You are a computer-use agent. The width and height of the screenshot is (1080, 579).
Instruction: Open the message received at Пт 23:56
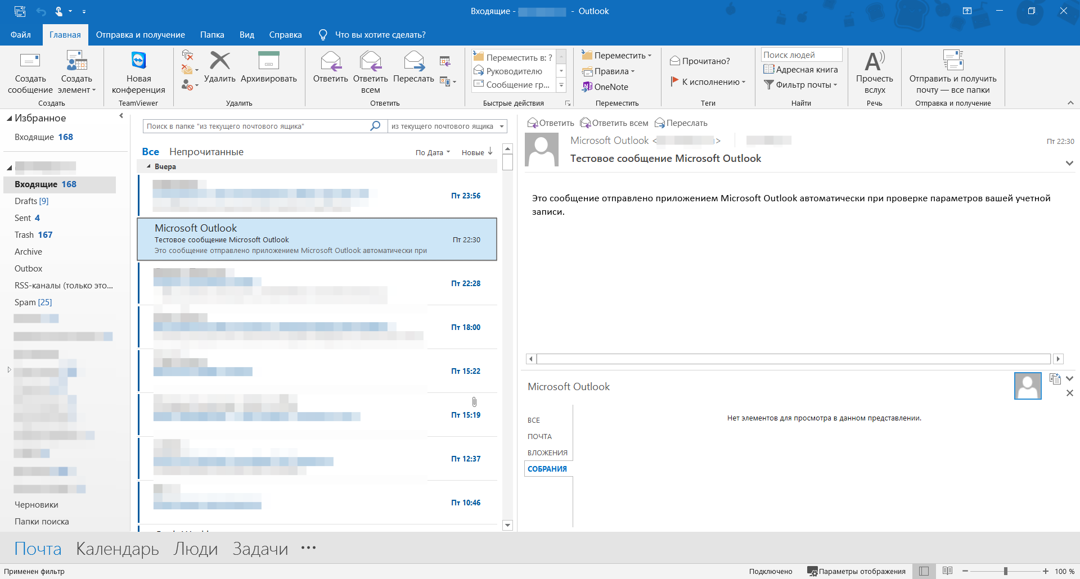point(317,196)
